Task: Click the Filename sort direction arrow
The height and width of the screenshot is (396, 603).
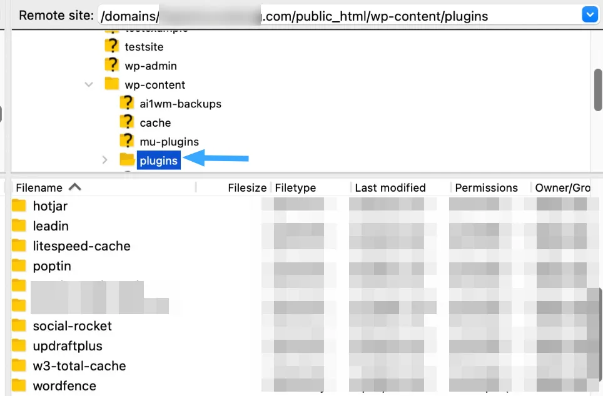Action: (75, 187)
